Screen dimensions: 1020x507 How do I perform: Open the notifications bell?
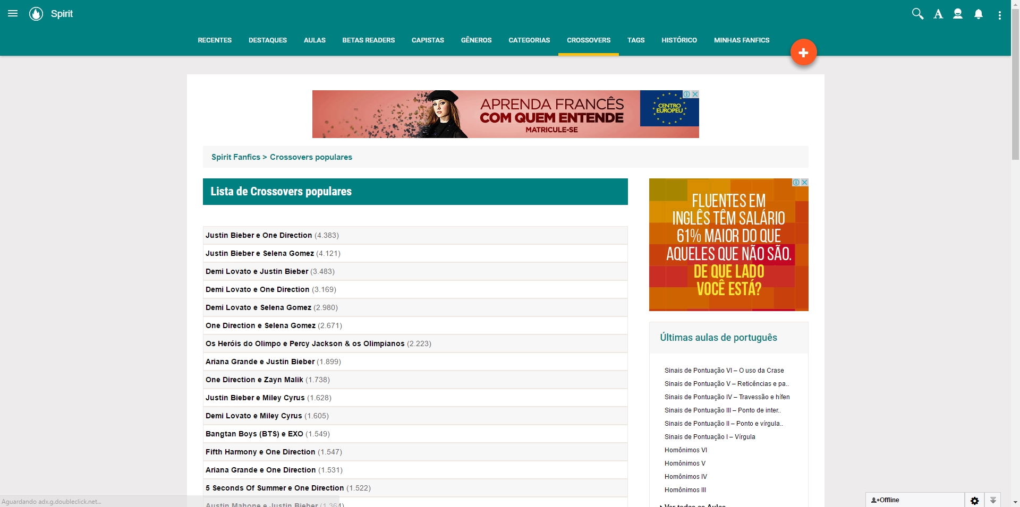[979, 14]
